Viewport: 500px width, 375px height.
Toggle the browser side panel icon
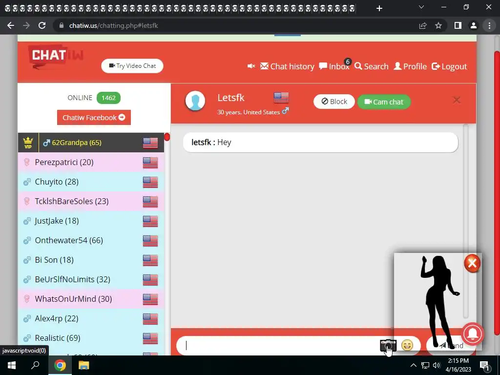[x=458, y=25]
